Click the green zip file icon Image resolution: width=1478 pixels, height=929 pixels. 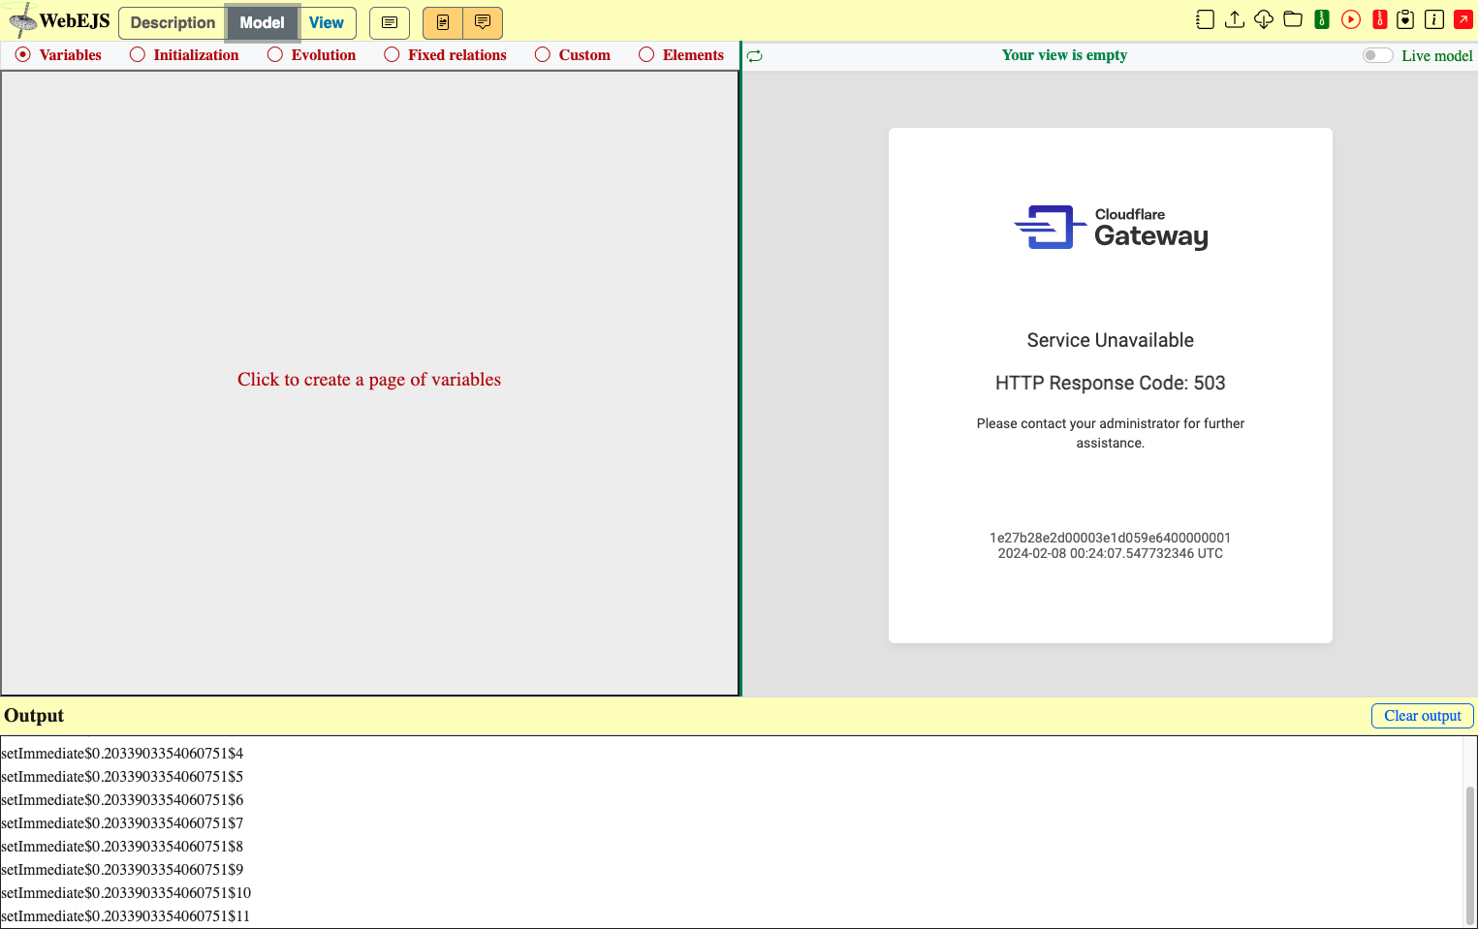1322,19
